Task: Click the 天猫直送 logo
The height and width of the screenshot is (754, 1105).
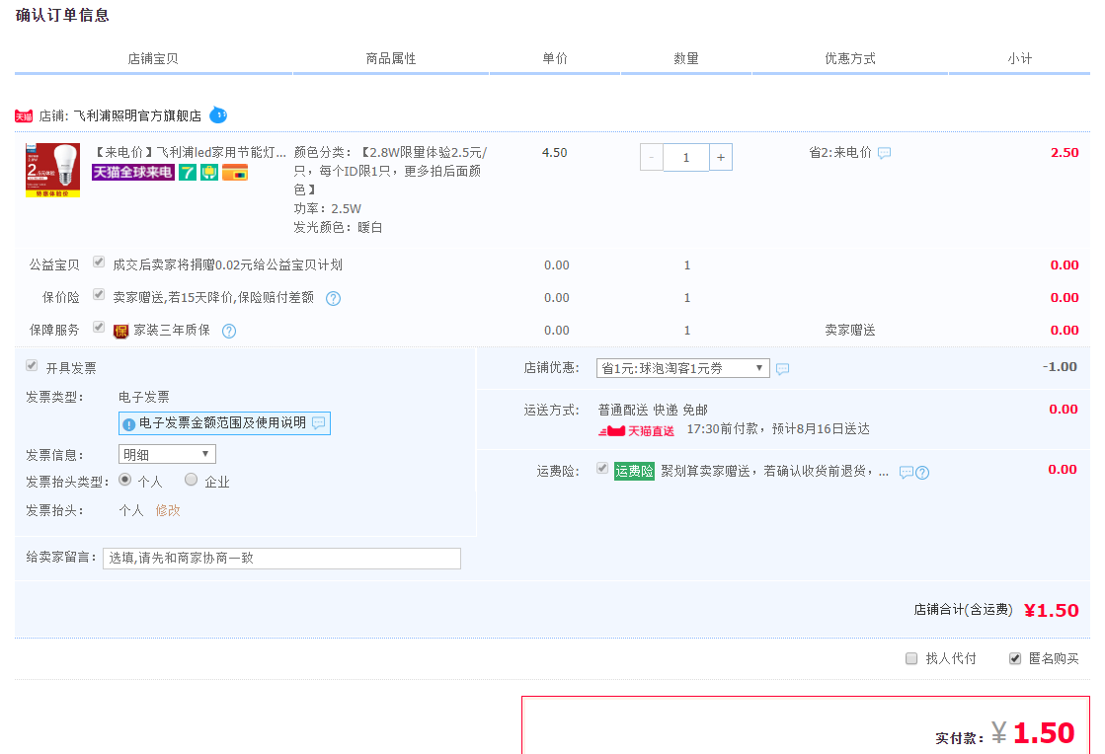Action: pyautogui.click(x=636, y=431)
